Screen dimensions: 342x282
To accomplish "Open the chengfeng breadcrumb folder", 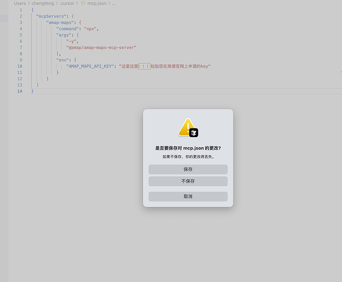I will tap(42, 3).
